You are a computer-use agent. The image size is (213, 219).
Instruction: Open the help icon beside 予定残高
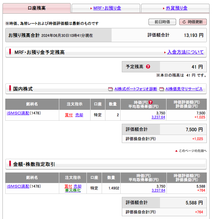point(148,67)
